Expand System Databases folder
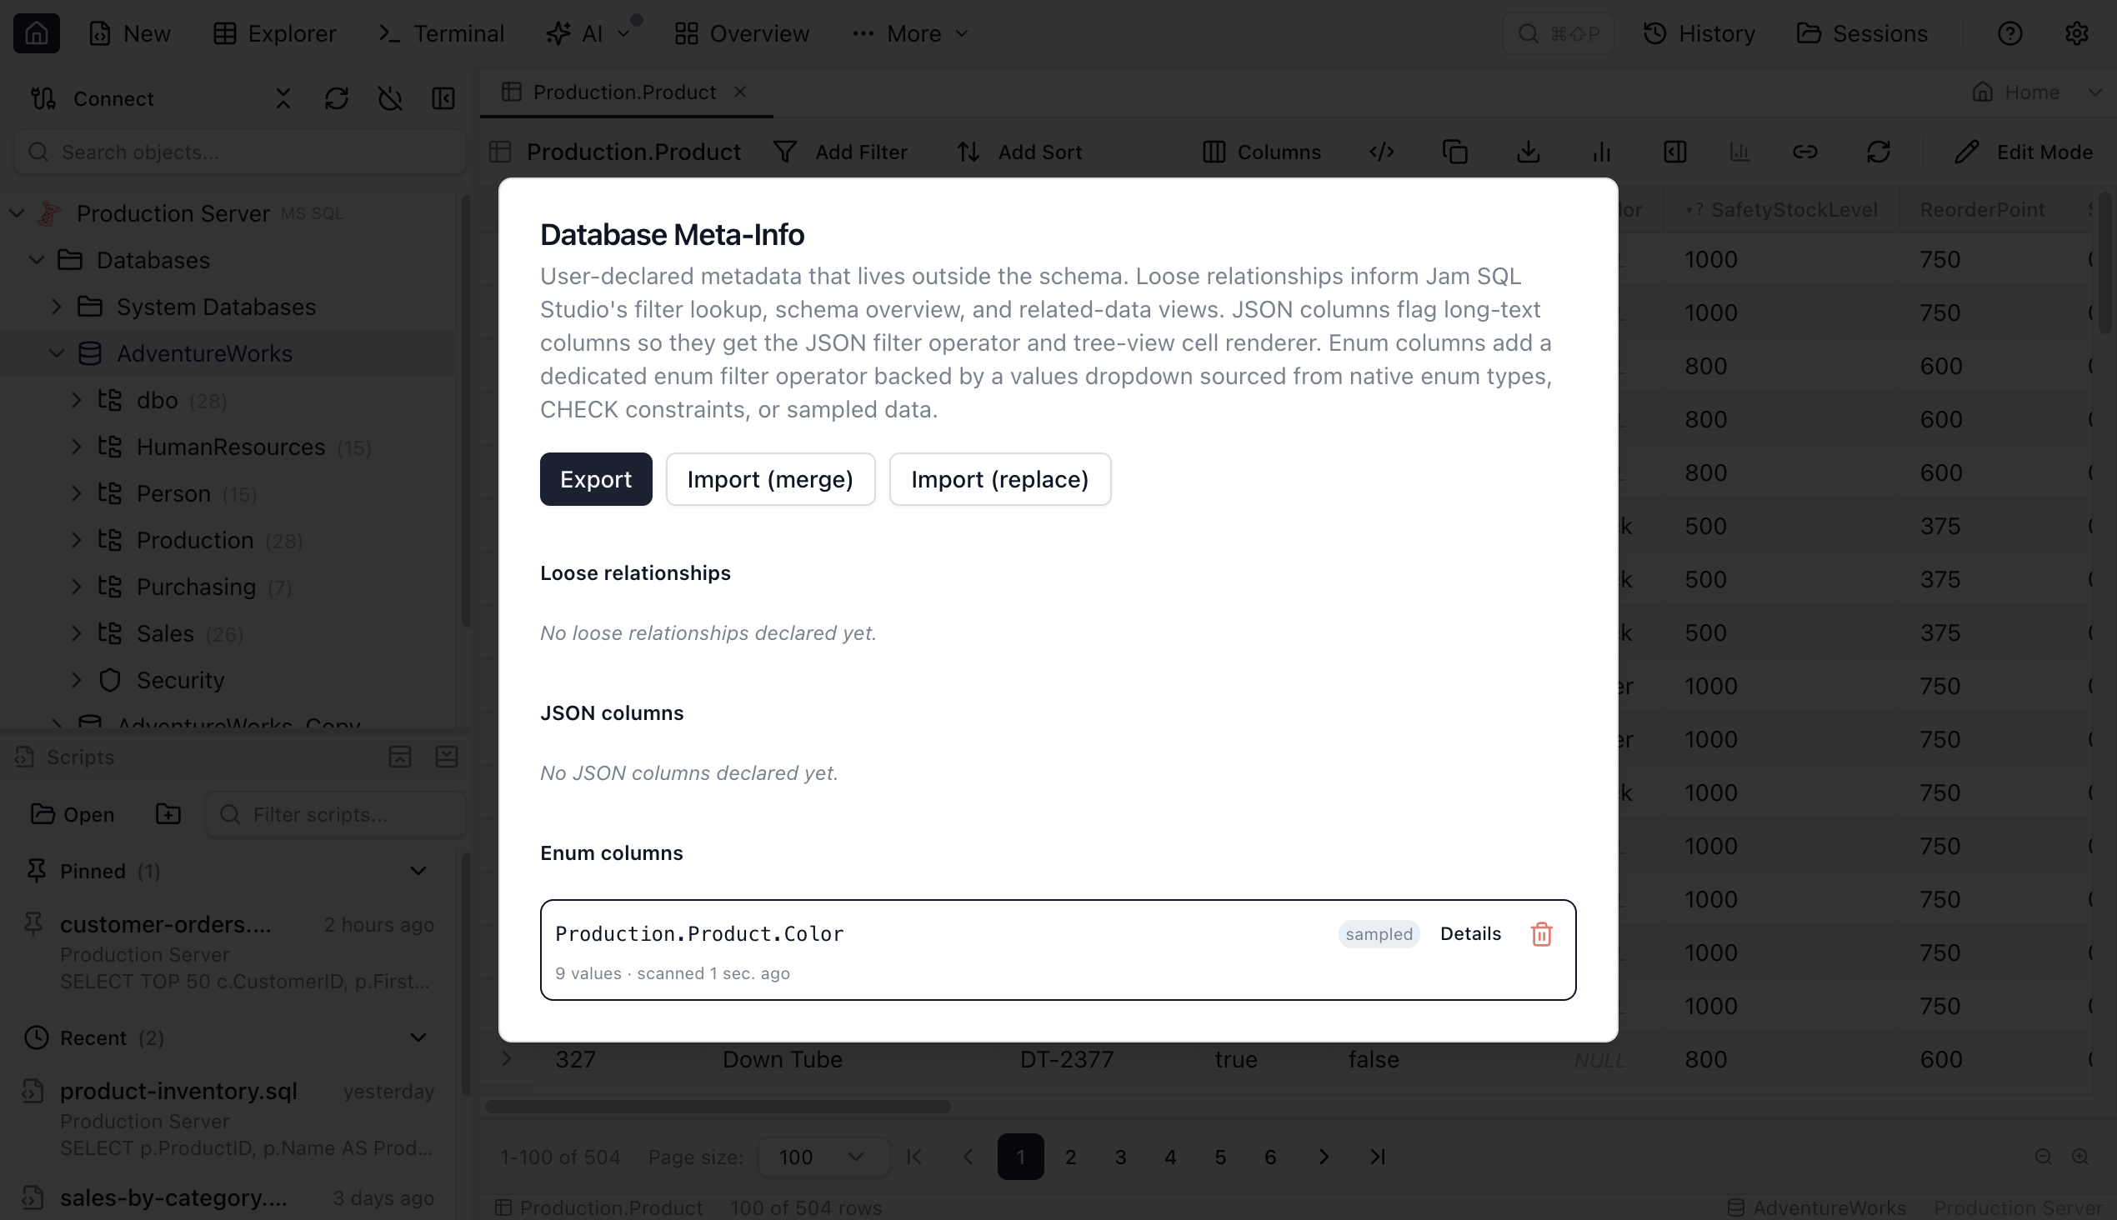Image resolution: width=2117 pixels, height=1220 pixels. (56, 307)
